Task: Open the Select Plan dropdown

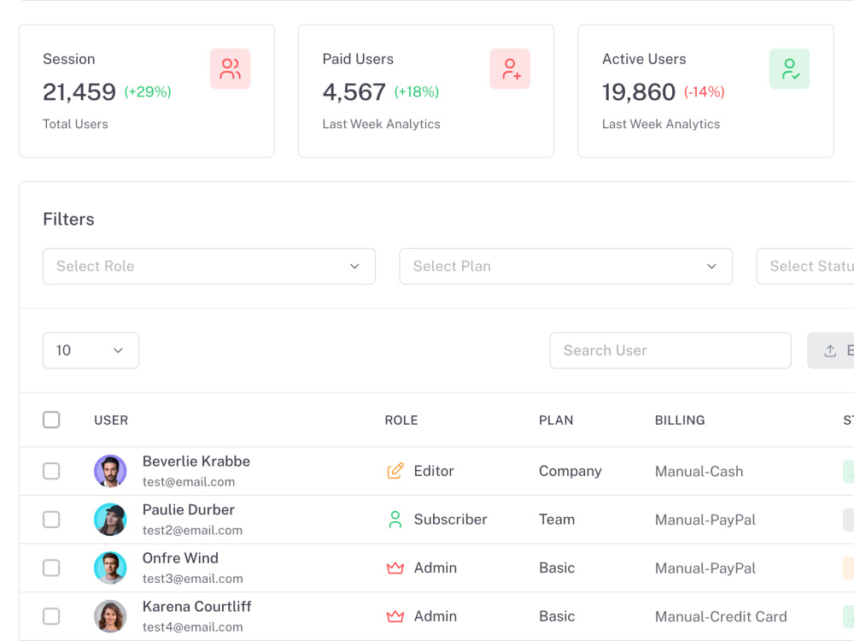Action: (x=565, y=266)
